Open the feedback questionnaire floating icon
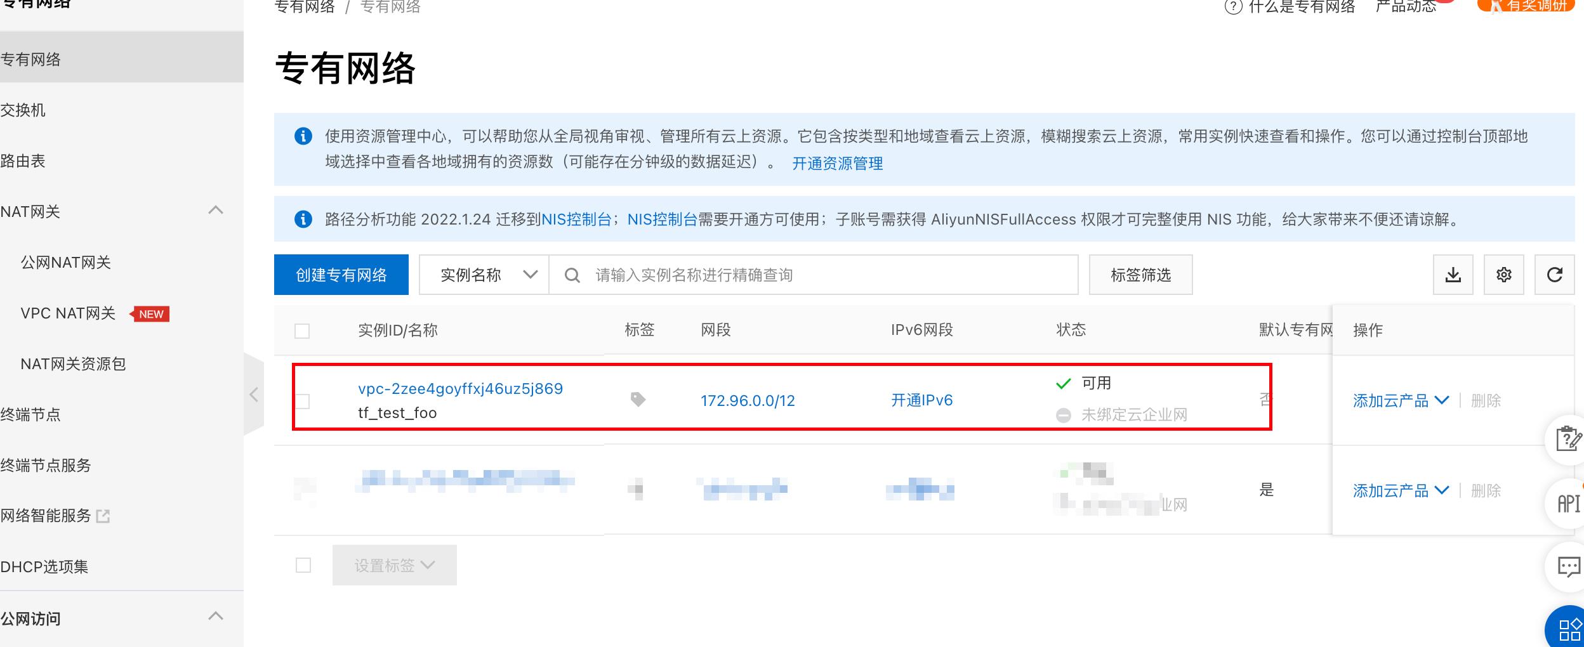This screenshot has width=1584, height=647. click(x=1569, y=438)
